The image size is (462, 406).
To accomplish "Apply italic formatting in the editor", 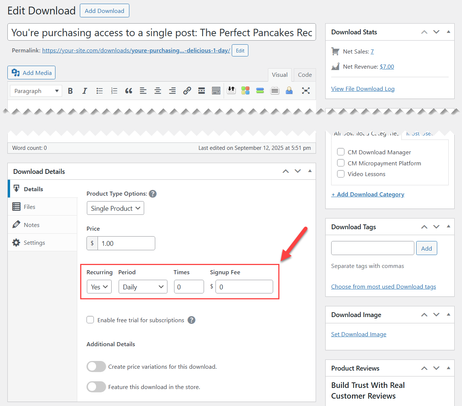I will [85, 90].
